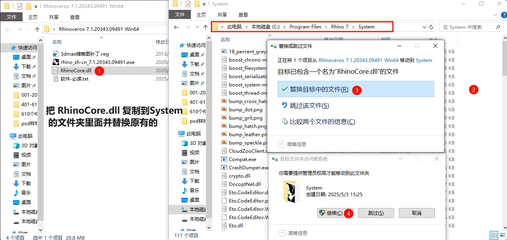Open address bar history dropdown in System window
The width and height of the screenshot is (507, 240).
coord(424,27)
